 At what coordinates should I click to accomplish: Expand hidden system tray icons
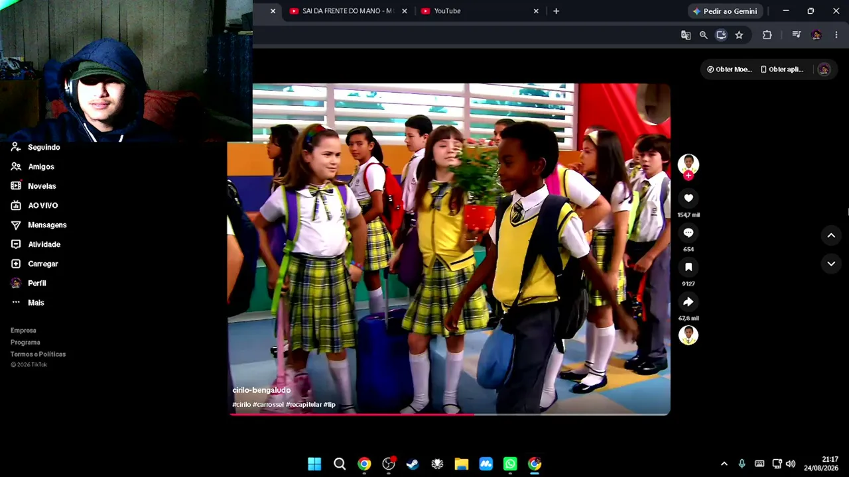click(724, 464)
